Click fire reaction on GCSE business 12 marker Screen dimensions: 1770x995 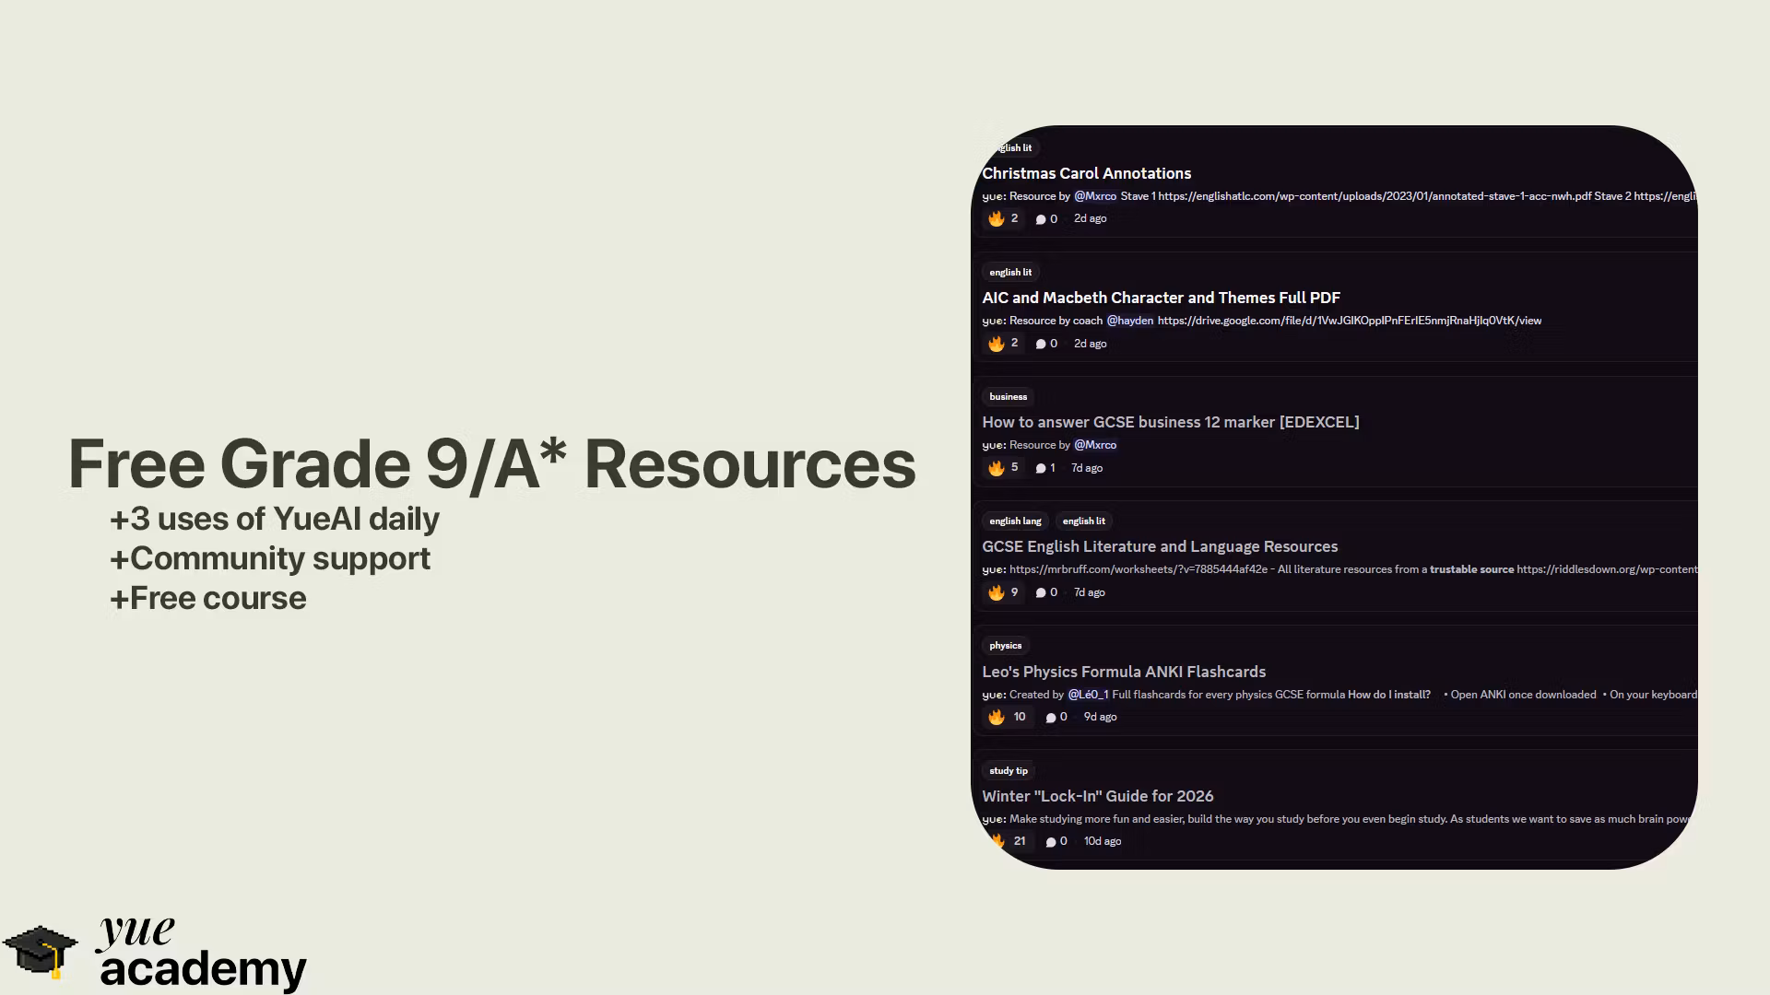click(x=997, y=468)
